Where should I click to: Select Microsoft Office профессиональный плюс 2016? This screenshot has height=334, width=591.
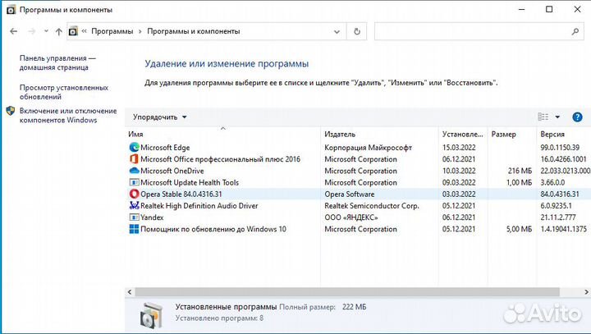[x=221, y=159]
